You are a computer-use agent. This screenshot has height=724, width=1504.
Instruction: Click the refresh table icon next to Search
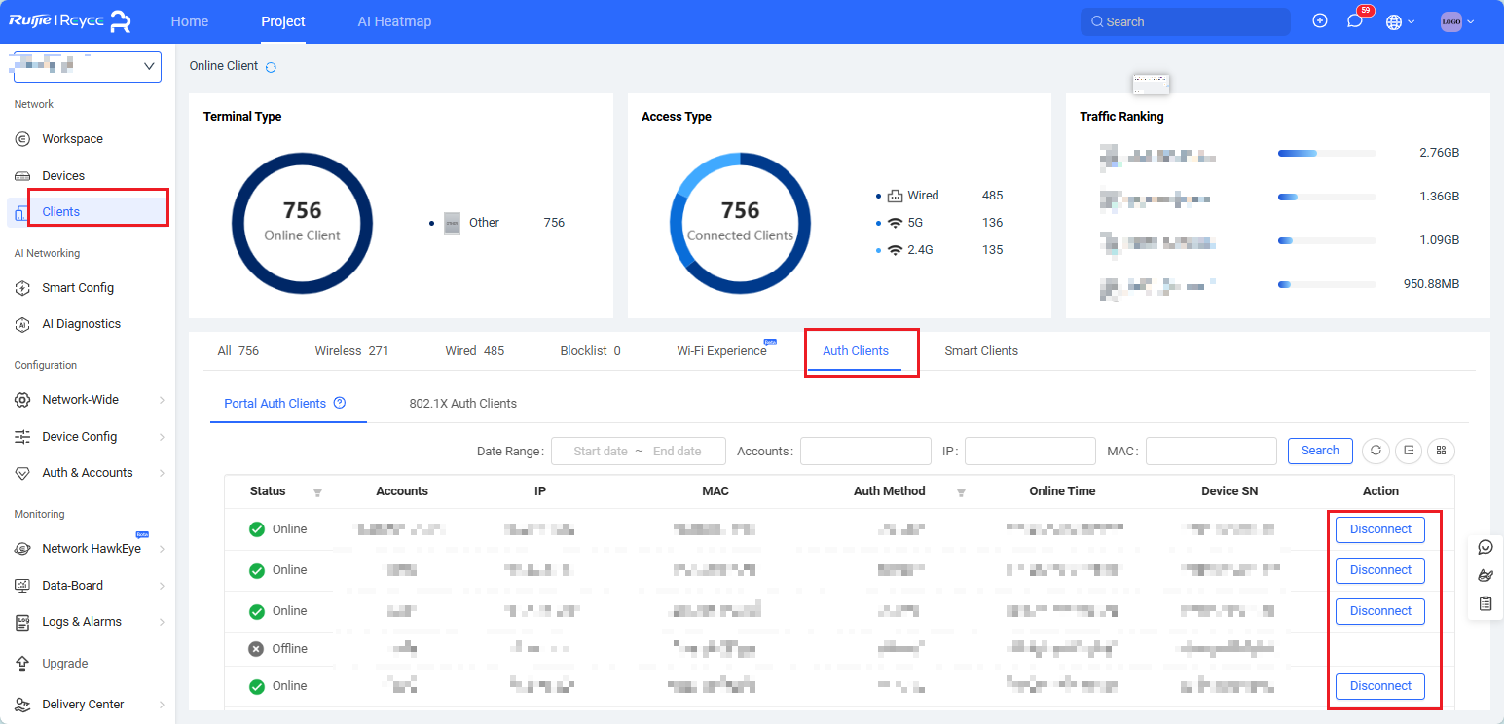1375,451
